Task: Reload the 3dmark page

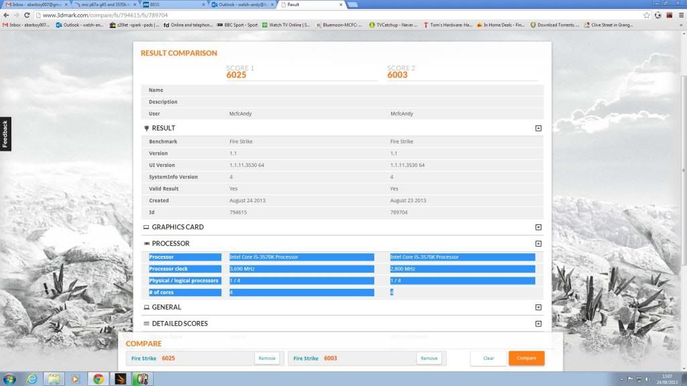Action: (27, 15)
